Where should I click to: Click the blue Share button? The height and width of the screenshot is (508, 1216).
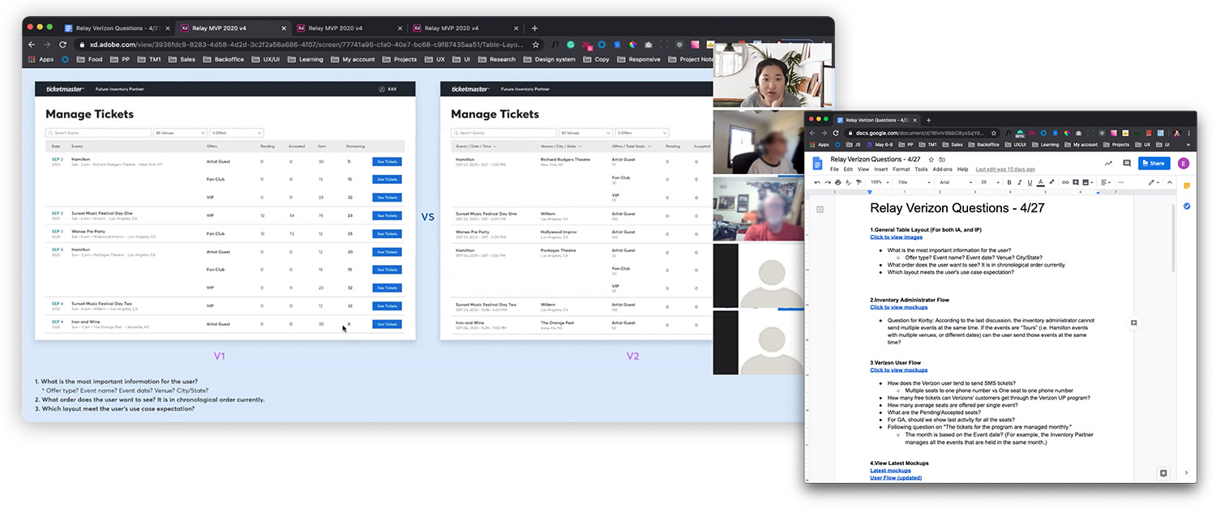point(1154,163)
